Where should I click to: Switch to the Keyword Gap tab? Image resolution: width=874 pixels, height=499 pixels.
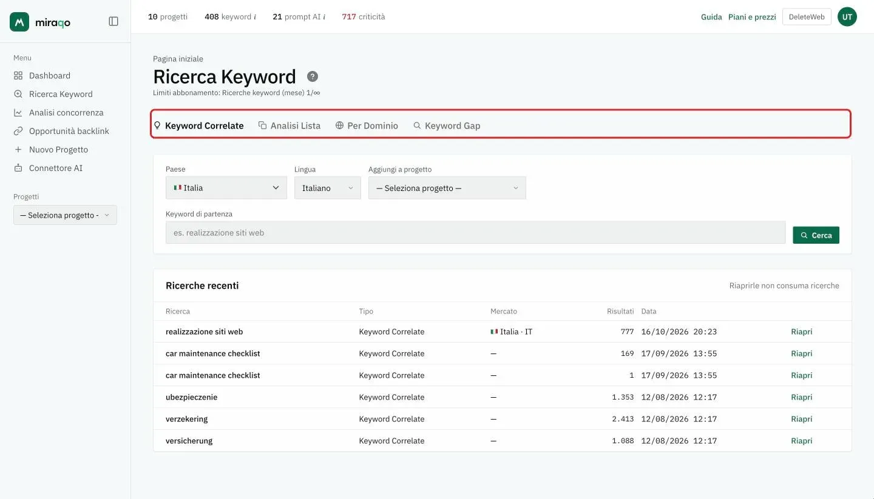point(447,126)
